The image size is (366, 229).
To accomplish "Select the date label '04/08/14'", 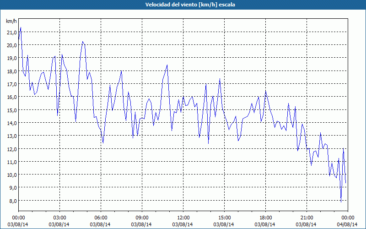I will [347, 224].
